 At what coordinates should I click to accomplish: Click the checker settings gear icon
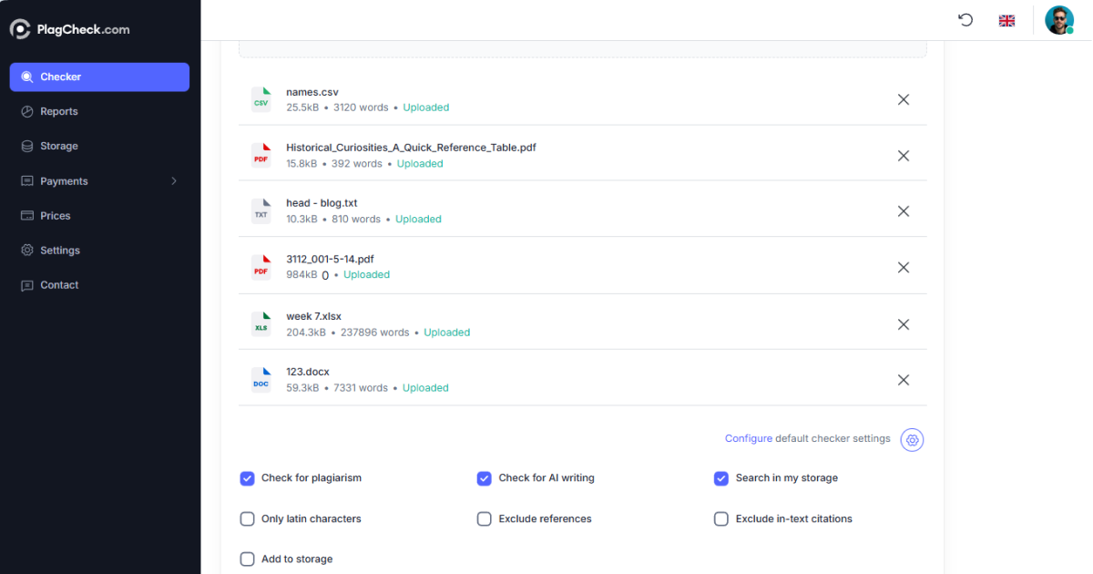tap(912, 440)
